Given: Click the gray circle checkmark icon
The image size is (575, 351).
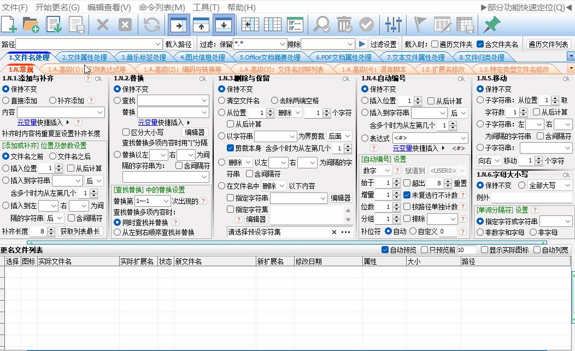Looking at the screenshot, I should pyautogui.click(x=366, y=25).
